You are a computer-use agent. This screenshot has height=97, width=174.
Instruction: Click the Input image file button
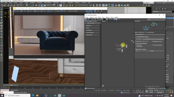point(153,39)
